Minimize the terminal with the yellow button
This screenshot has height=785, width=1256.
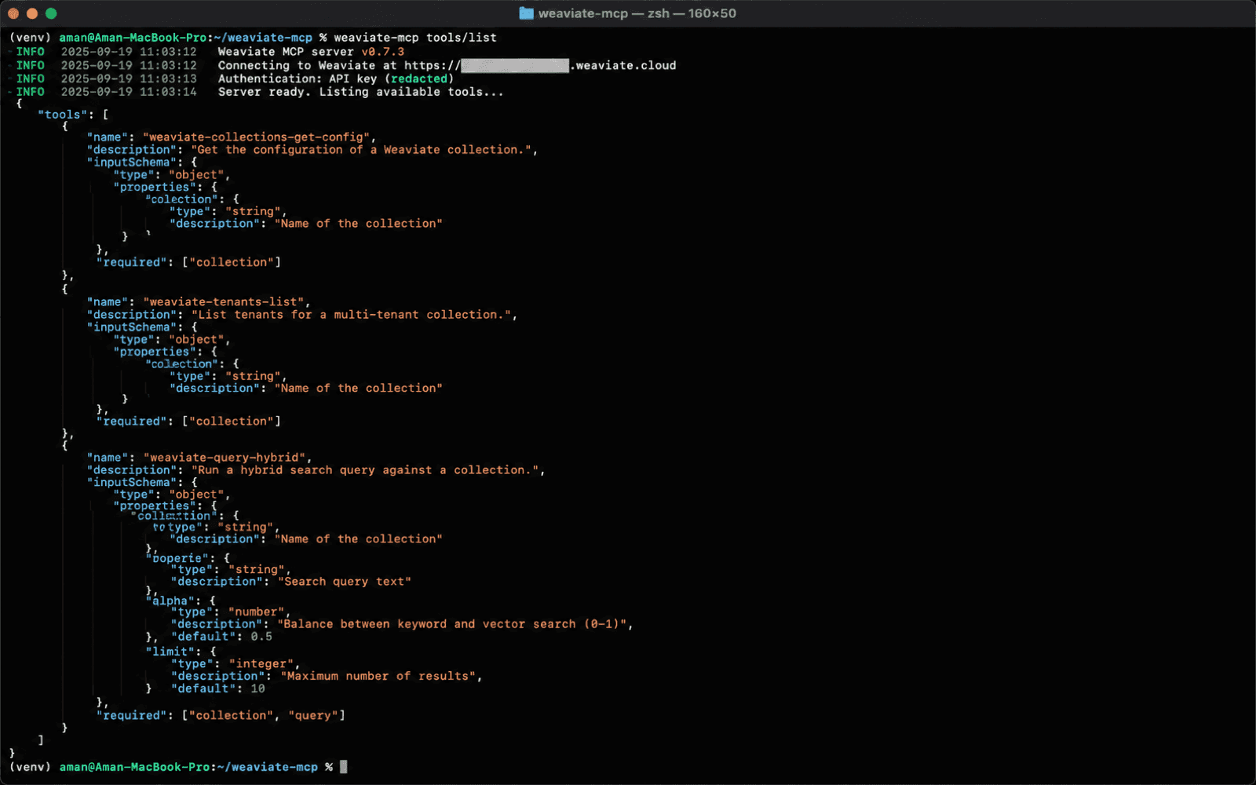click(32, 13)
